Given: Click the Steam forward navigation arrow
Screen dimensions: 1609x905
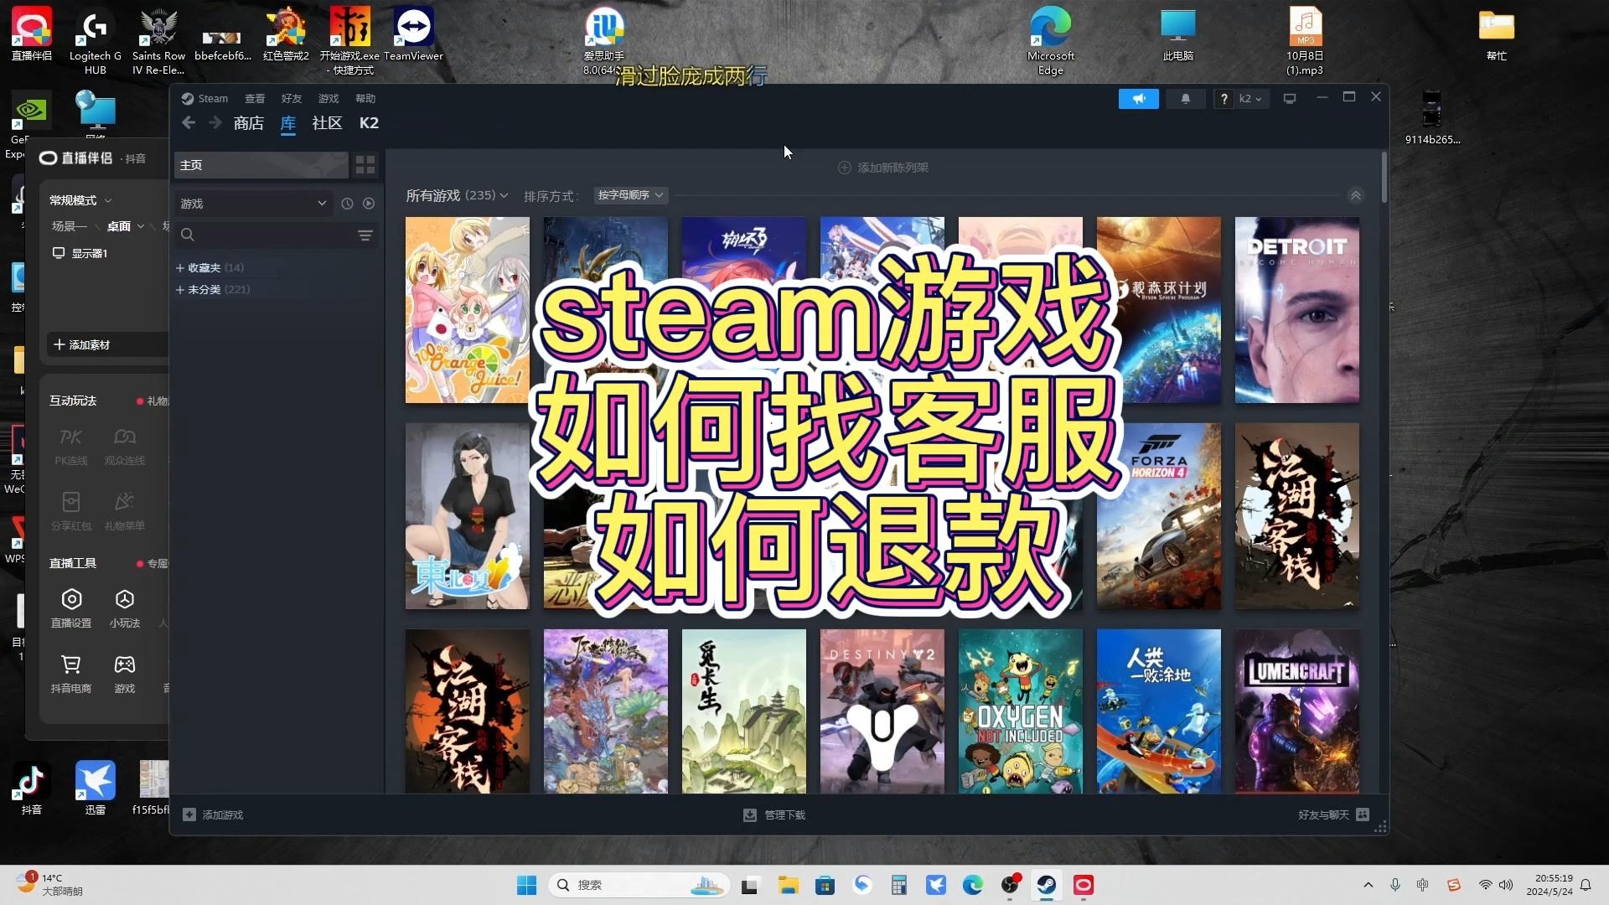Looking at the screenshot, I should [x=215, y=123].
